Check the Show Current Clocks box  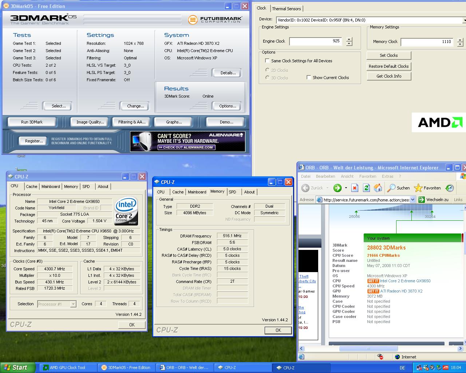pyautogui.click(x=309, y=78)
